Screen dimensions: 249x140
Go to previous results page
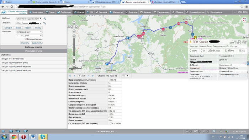click(75, 76)
